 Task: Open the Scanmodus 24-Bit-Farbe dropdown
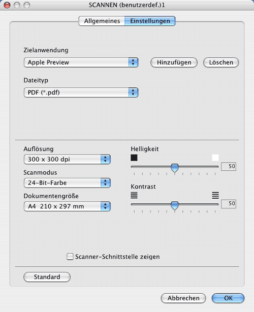coord(67,182)
